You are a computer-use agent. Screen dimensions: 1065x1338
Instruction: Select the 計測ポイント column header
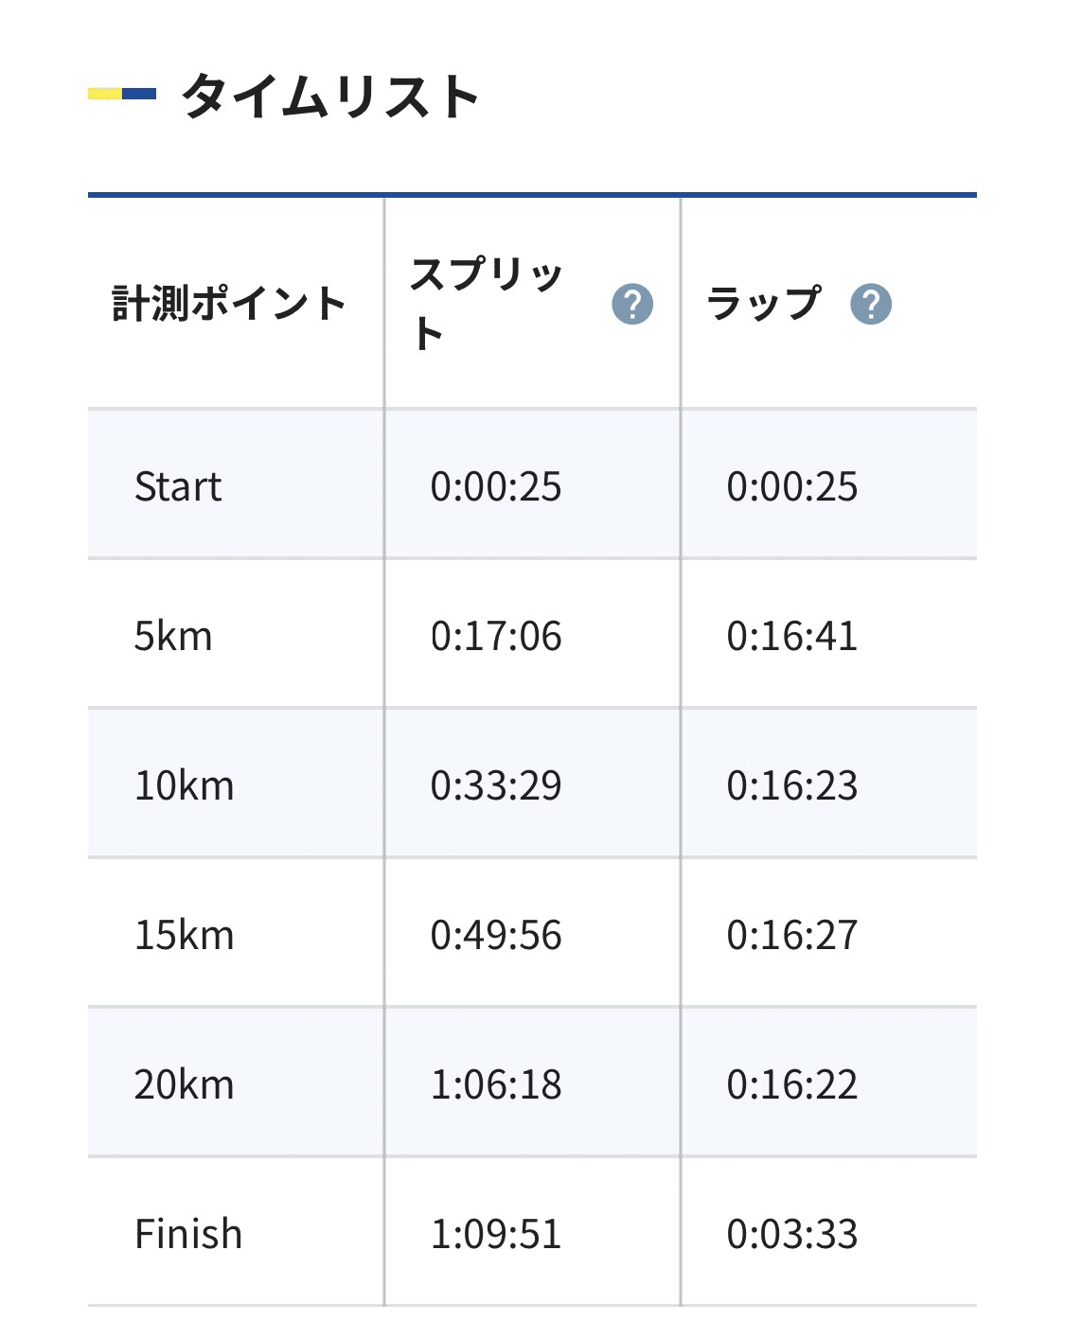pyautogui.click(x=229, y=305)
